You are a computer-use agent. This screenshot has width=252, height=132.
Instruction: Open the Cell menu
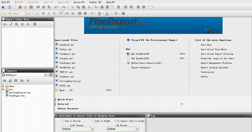click(x=48, y=2)
